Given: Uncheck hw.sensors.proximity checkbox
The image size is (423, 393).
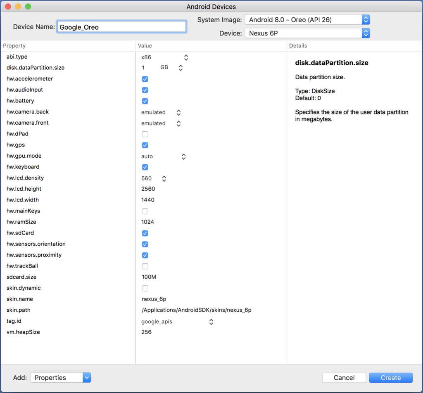Looking at the screenshot, I should pyautogui.click(x=145, y=255).
